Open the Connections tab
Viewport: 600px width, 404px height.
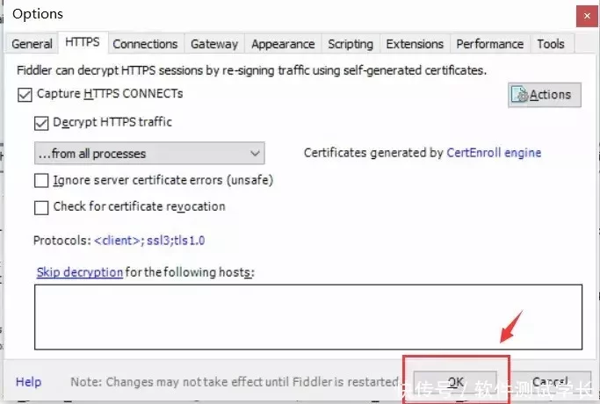pos(145,44)
